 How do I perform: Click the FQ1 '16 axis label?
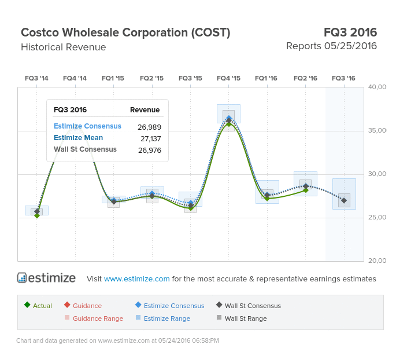tap(266, 78)
